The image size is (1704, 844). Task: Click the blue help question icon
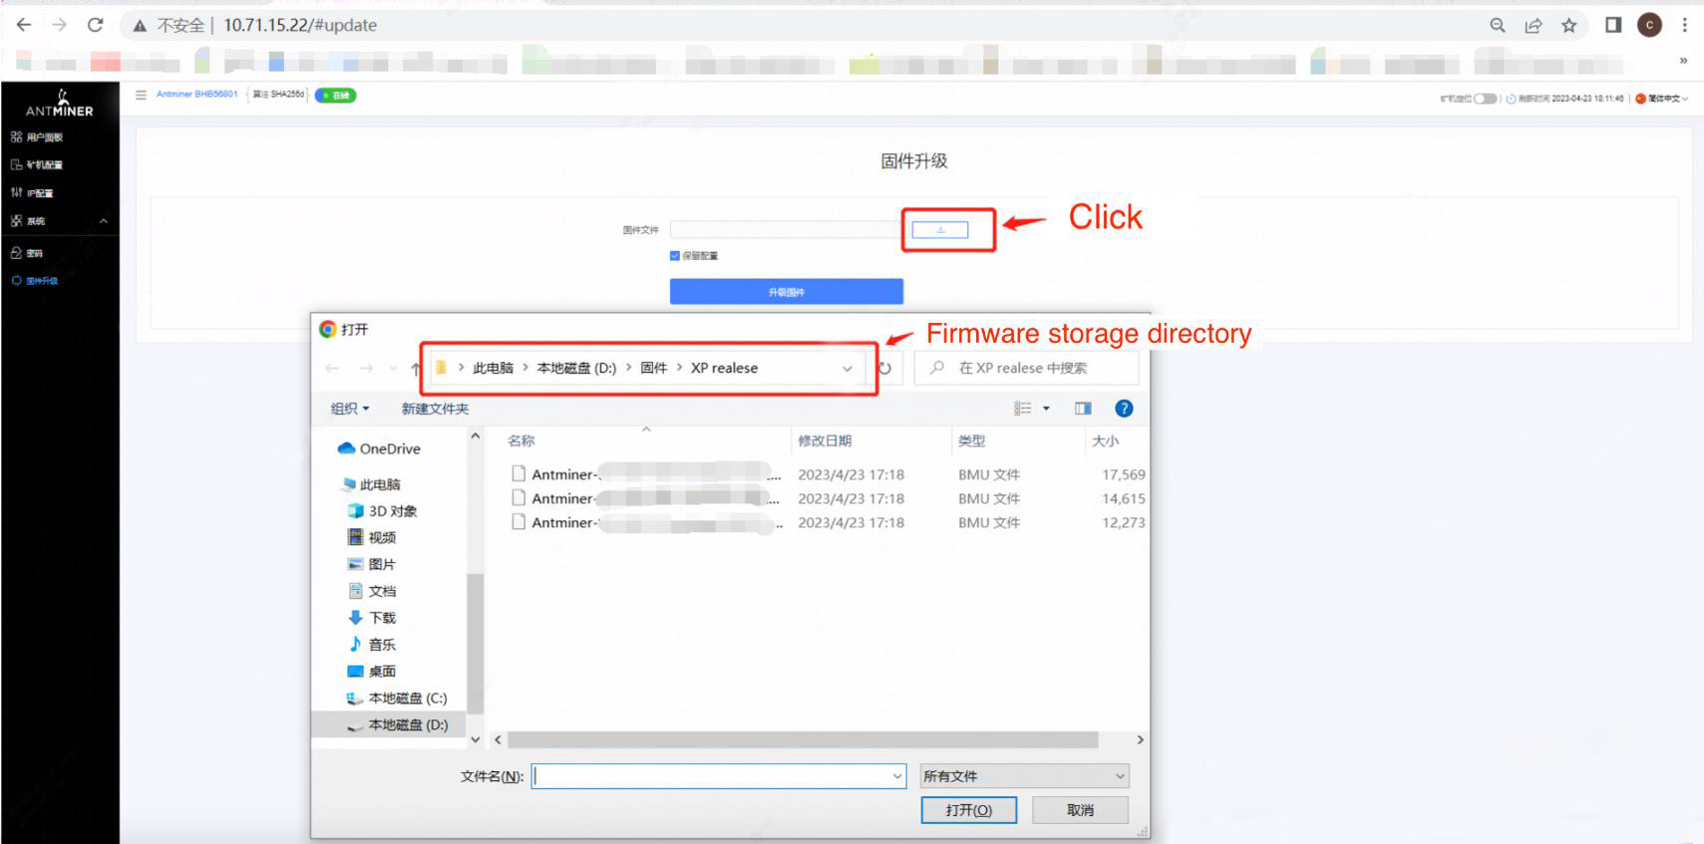tap(1124, 409)
